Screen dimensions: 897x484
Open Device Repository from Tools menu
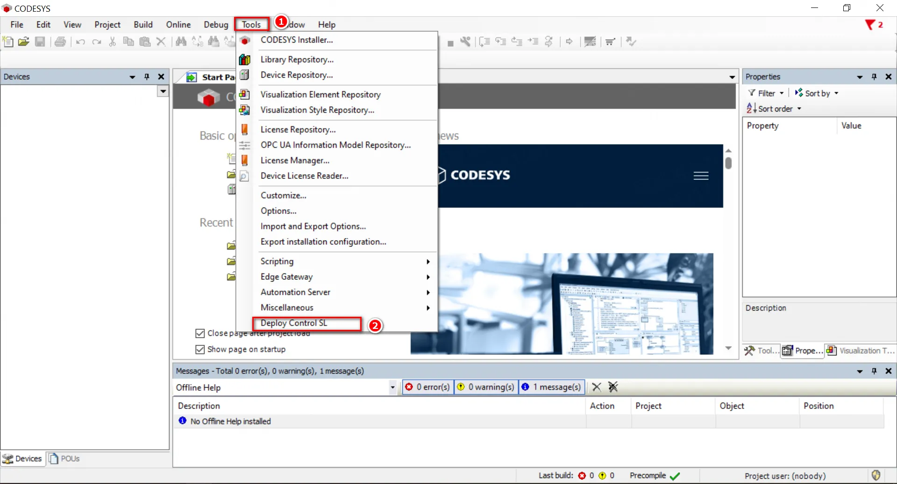[297, 75]
